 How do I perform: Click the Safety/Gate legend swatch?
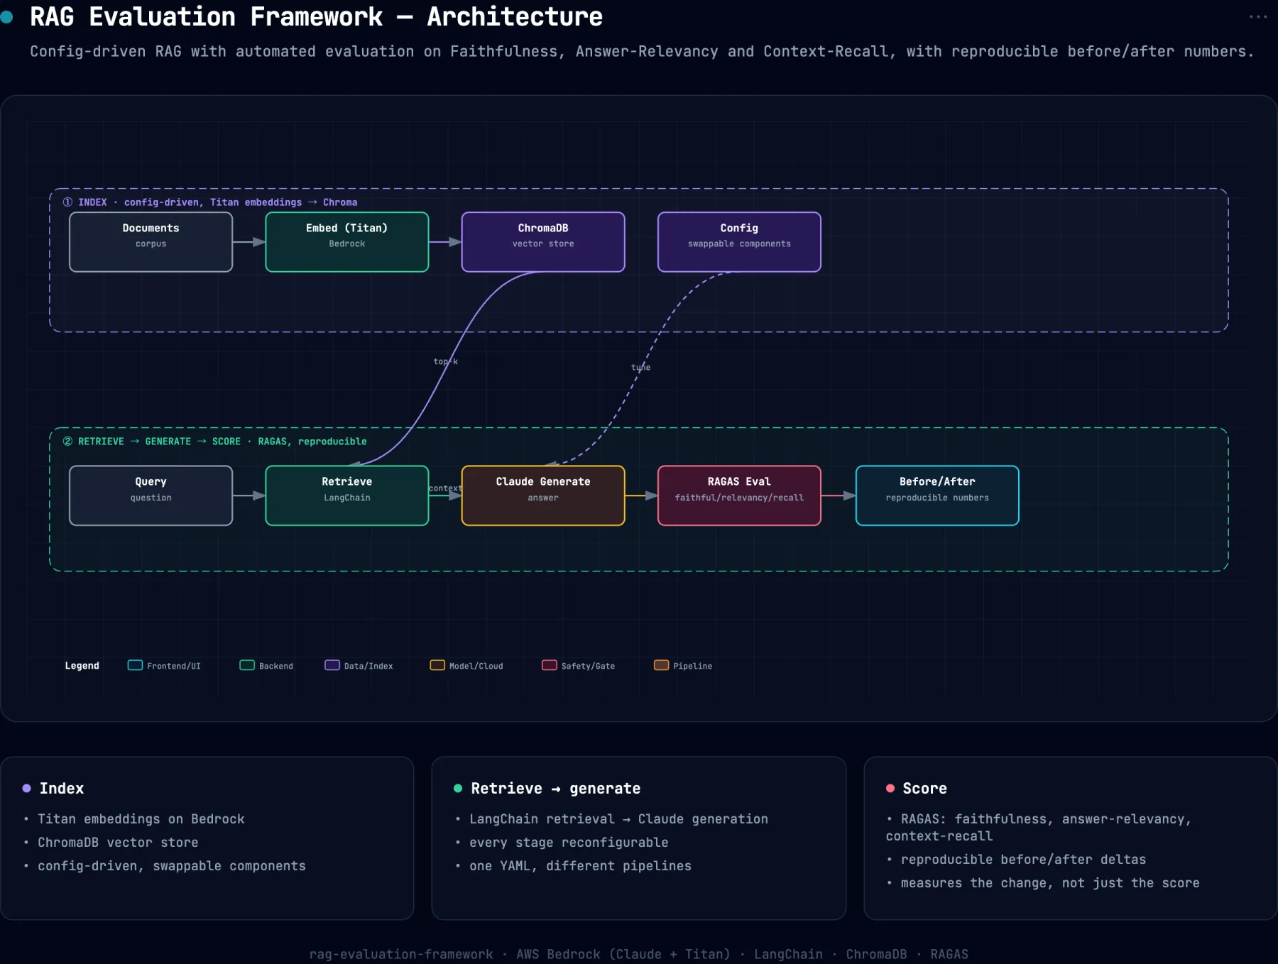click(x=550, y=665)
